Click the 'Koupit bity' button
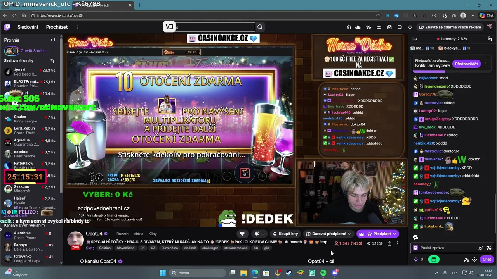The image size is (497, 279). click(x=285, y=234)
